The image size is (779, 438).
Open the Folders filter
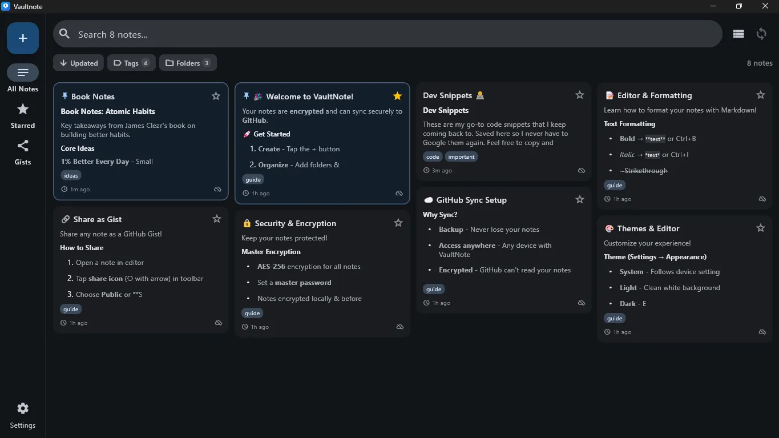click(x=188, y=63)
